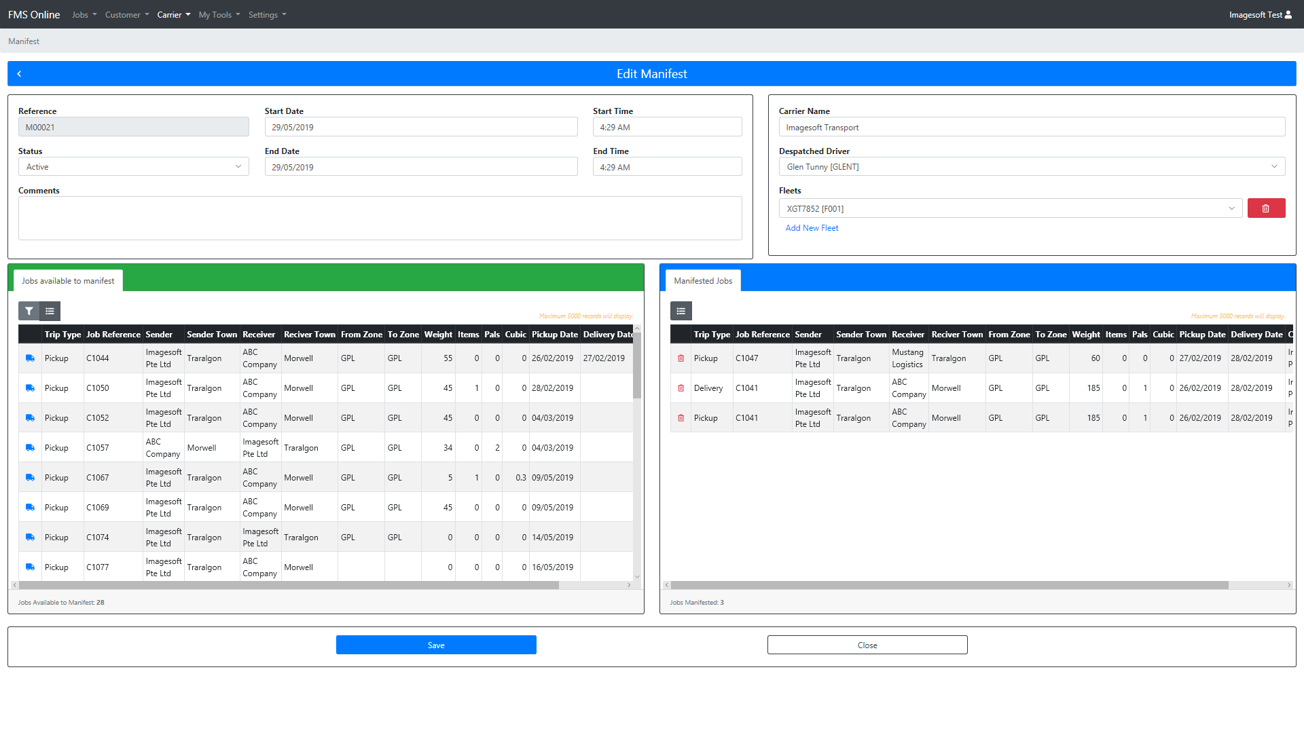The height and width of the screenshot is (733, 1304).
Task: Click the truck icon for job C1044
Action: (30, 358)
